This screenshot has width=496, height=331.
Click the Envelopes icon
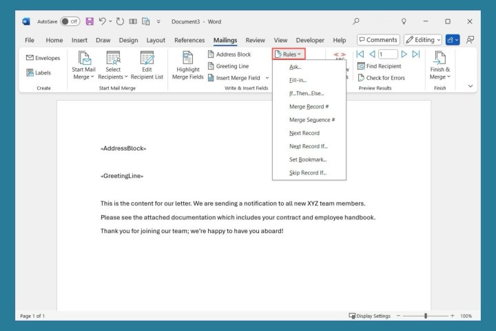(x=30, y=58)
